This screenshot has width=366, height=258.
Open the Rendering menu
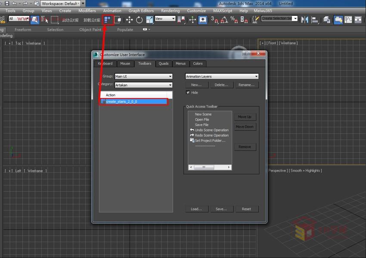(171, 11)
